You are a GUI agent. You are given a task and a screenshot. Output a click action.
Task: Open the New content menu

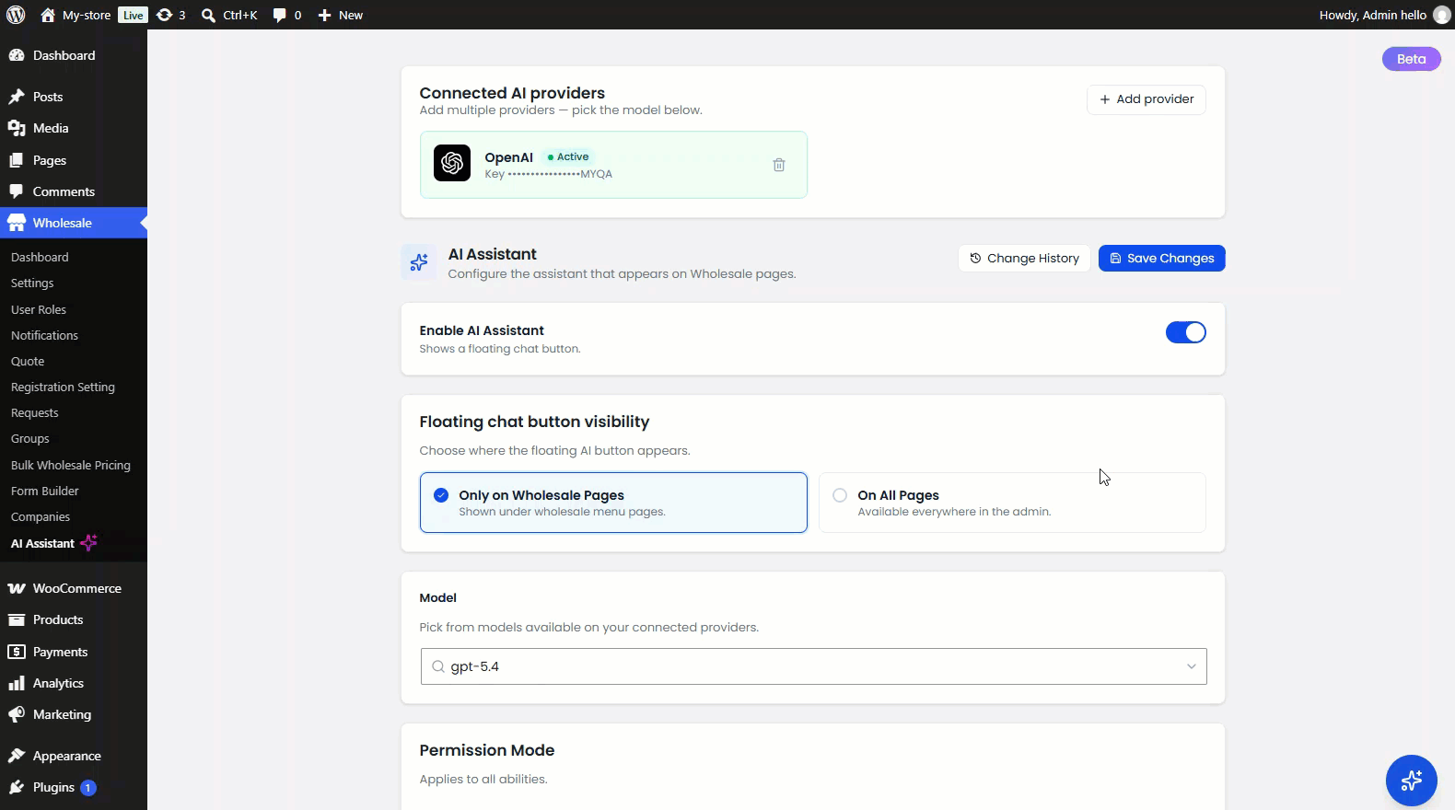(x=340, y=15)
